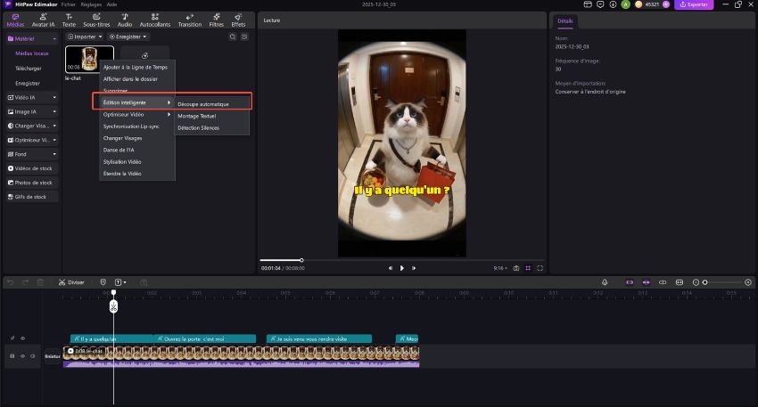Switch to the Détails tab
The image size is (758, 407).
(564, 20)
